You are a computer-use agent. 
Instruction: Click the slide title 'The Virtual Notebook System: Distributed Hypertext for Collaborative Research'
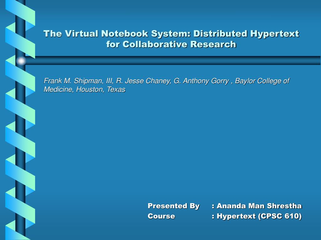click(x=171, y=39)
